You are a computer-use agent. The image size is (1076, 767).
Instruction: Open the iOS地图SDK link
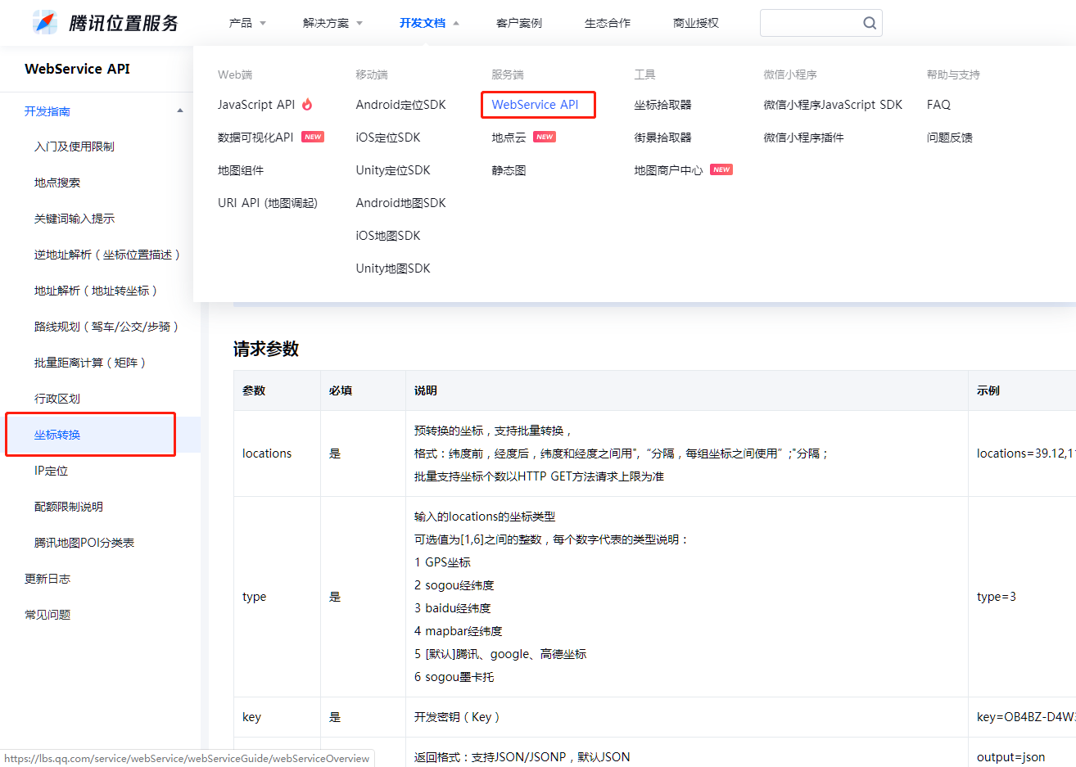388,236
